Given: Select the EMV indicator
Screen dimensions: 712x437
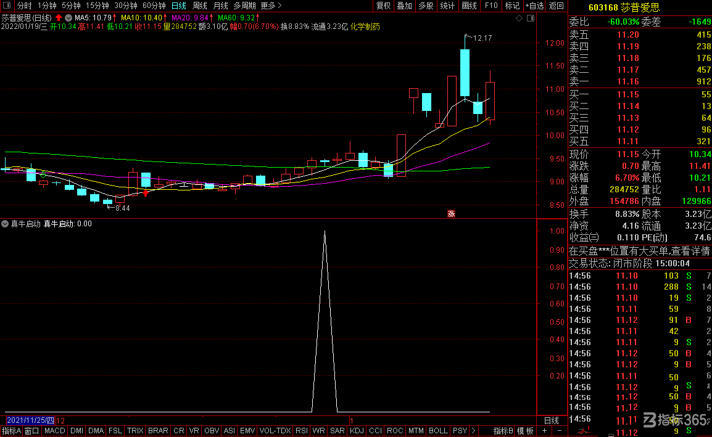Looking at the screenshot, I should (247, 431).
